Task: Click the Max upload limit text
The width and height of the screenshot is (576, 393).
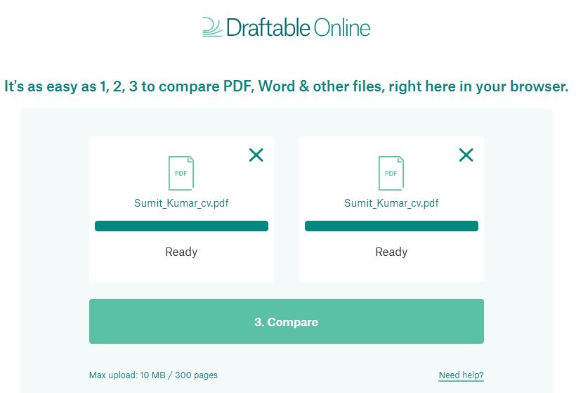Action: (153, 375)
